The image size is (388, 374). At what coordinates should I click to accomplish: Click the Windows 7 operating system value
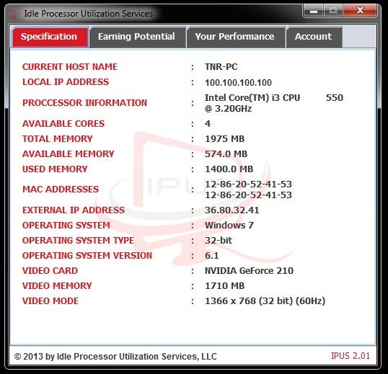pyautogui.click(x=229, y=225)
